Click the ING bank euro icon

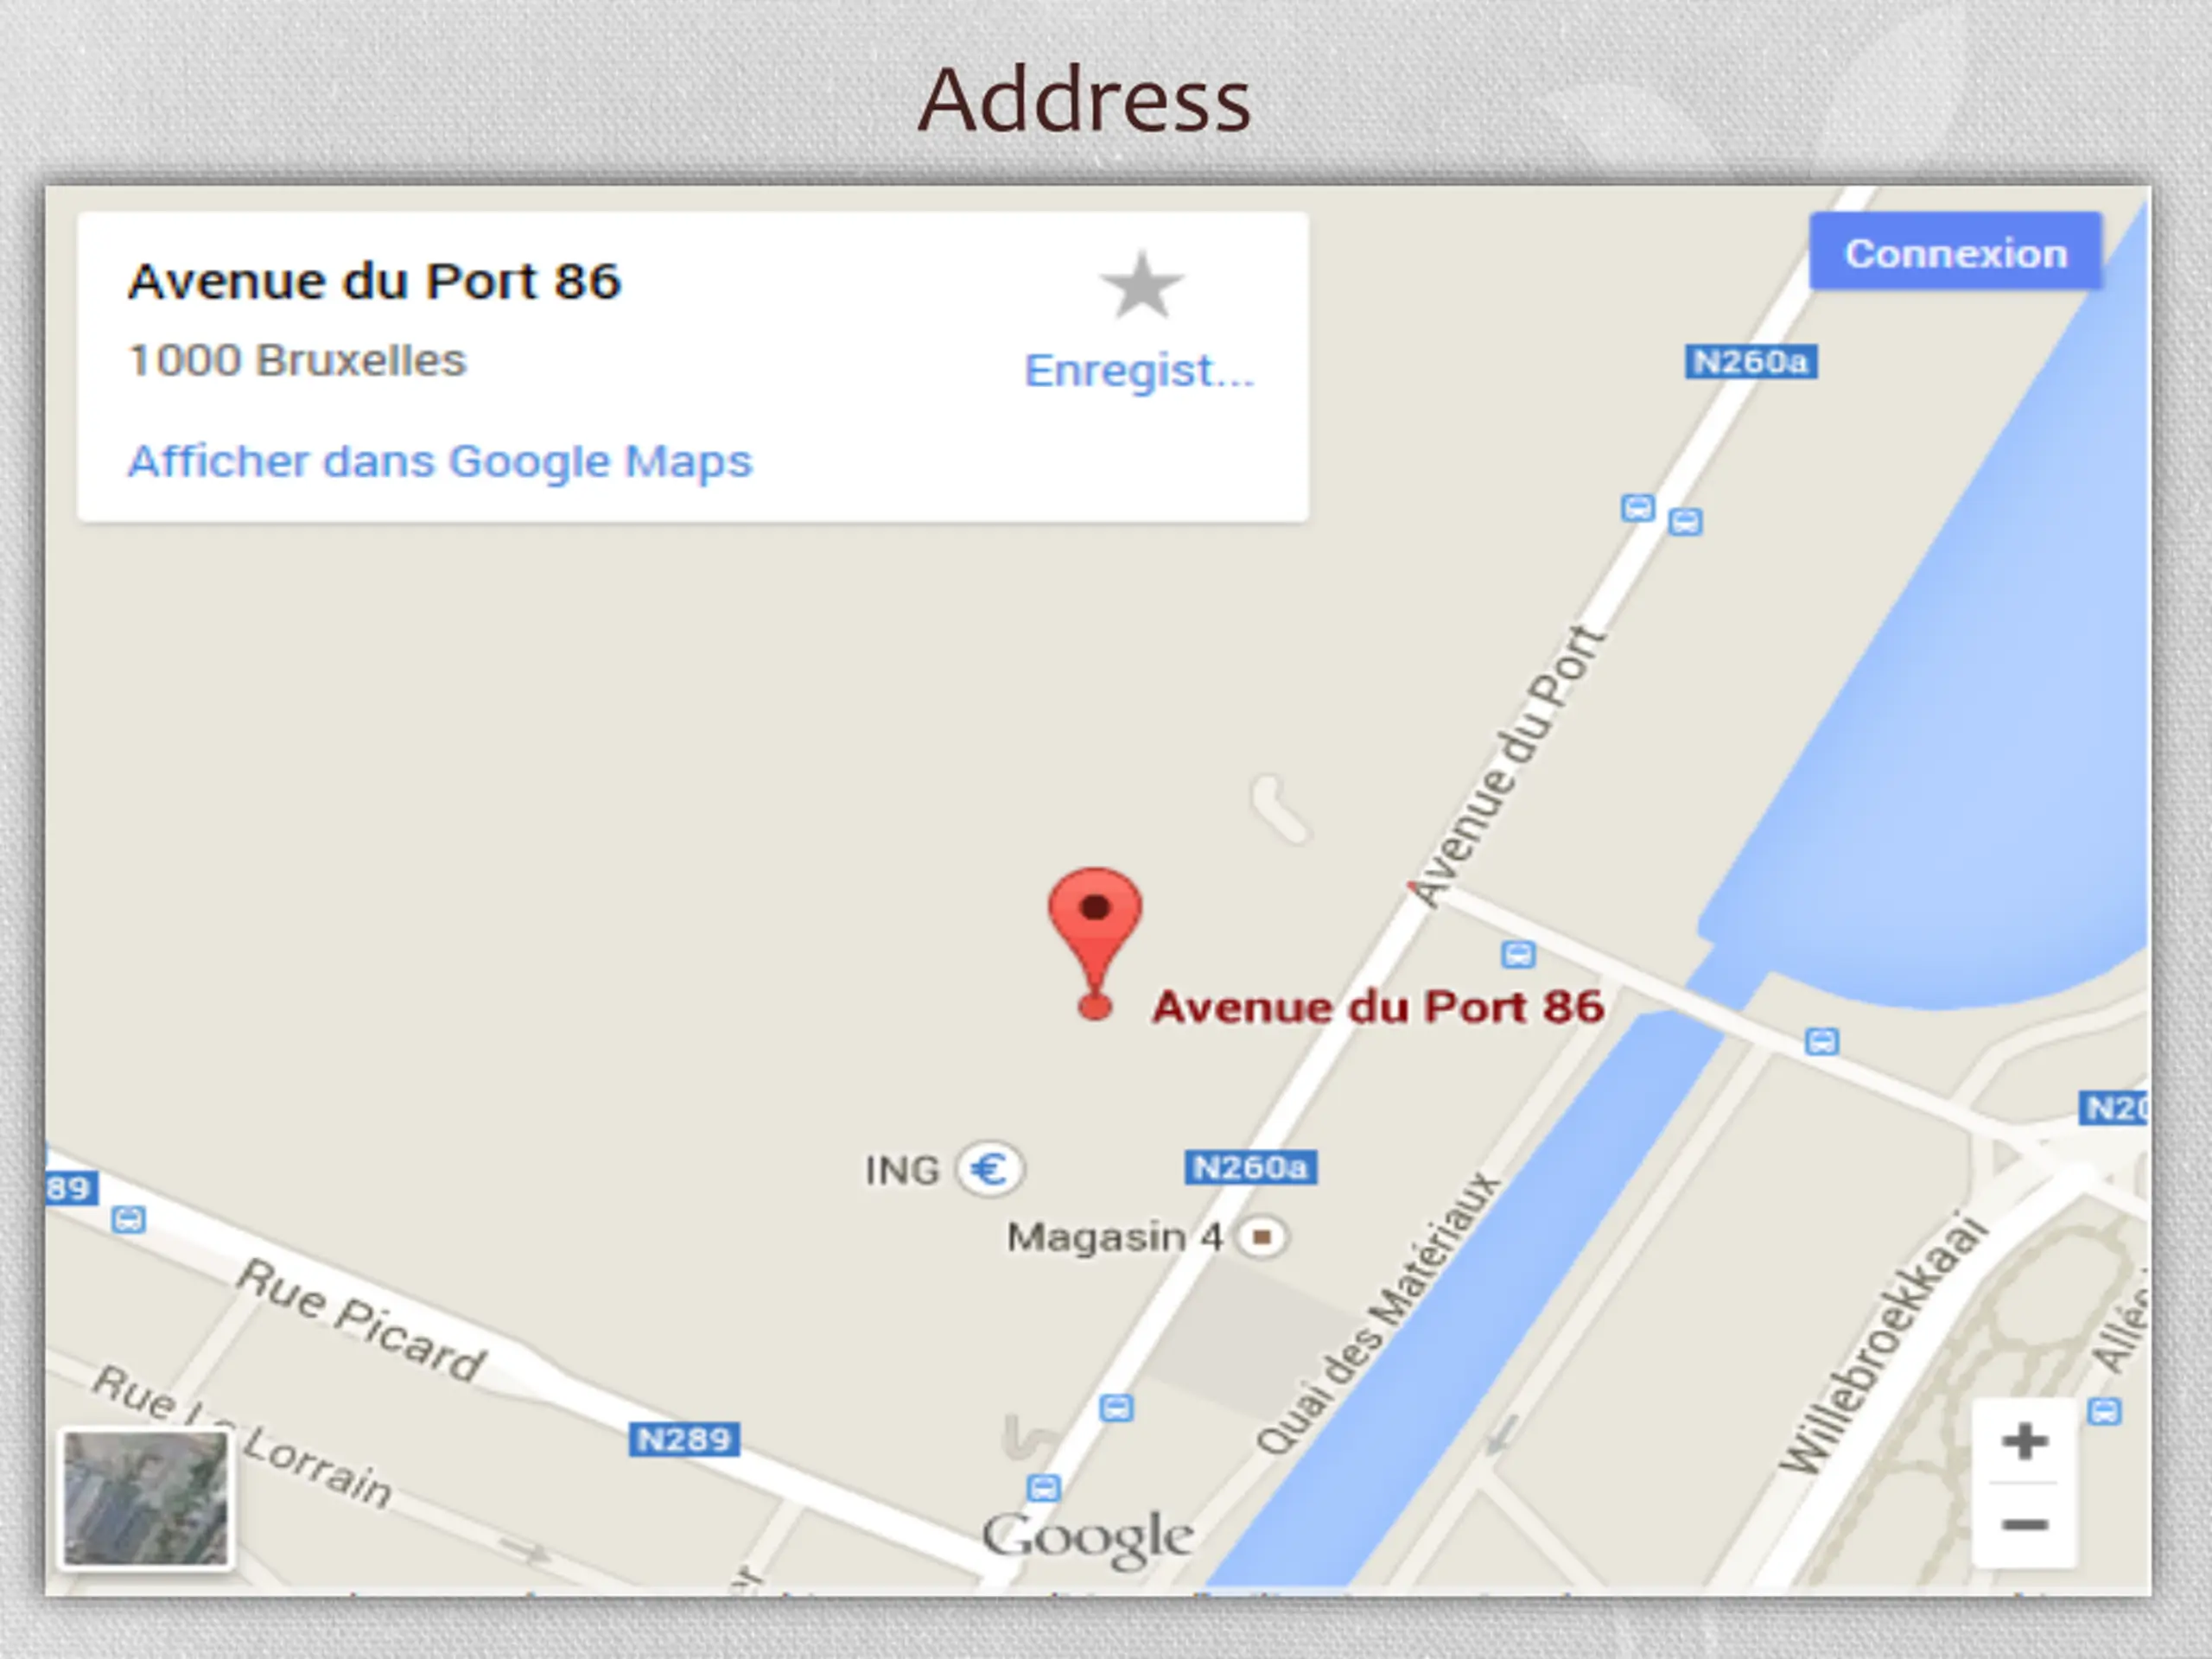click(x=990, y=1168)
